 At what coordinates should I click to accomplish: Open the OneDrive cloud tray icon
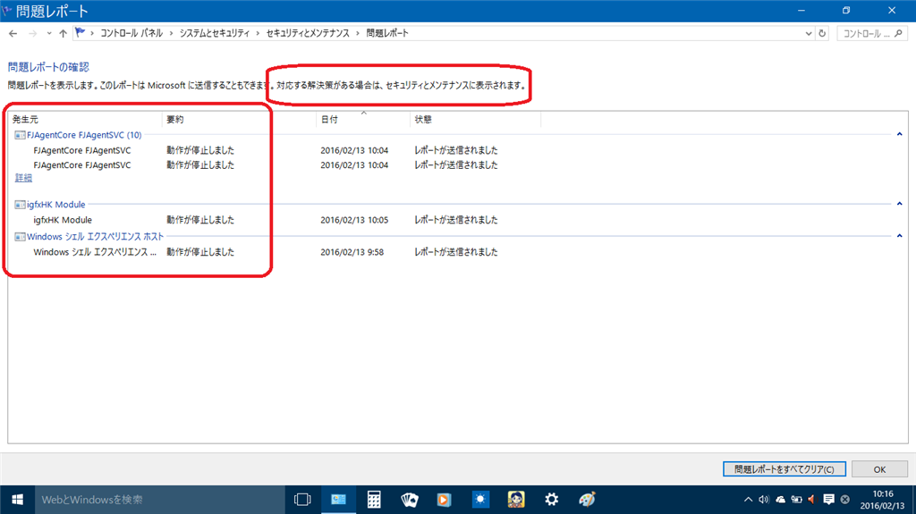[x=780, y=500]
